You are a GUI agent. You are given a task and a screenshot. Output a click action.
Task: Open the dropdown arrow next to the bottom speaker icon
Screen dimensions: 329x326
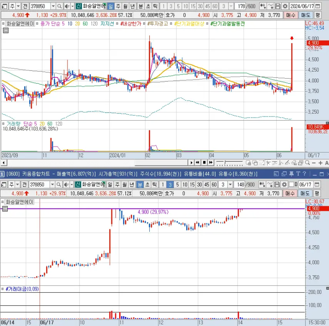[72, 185]
